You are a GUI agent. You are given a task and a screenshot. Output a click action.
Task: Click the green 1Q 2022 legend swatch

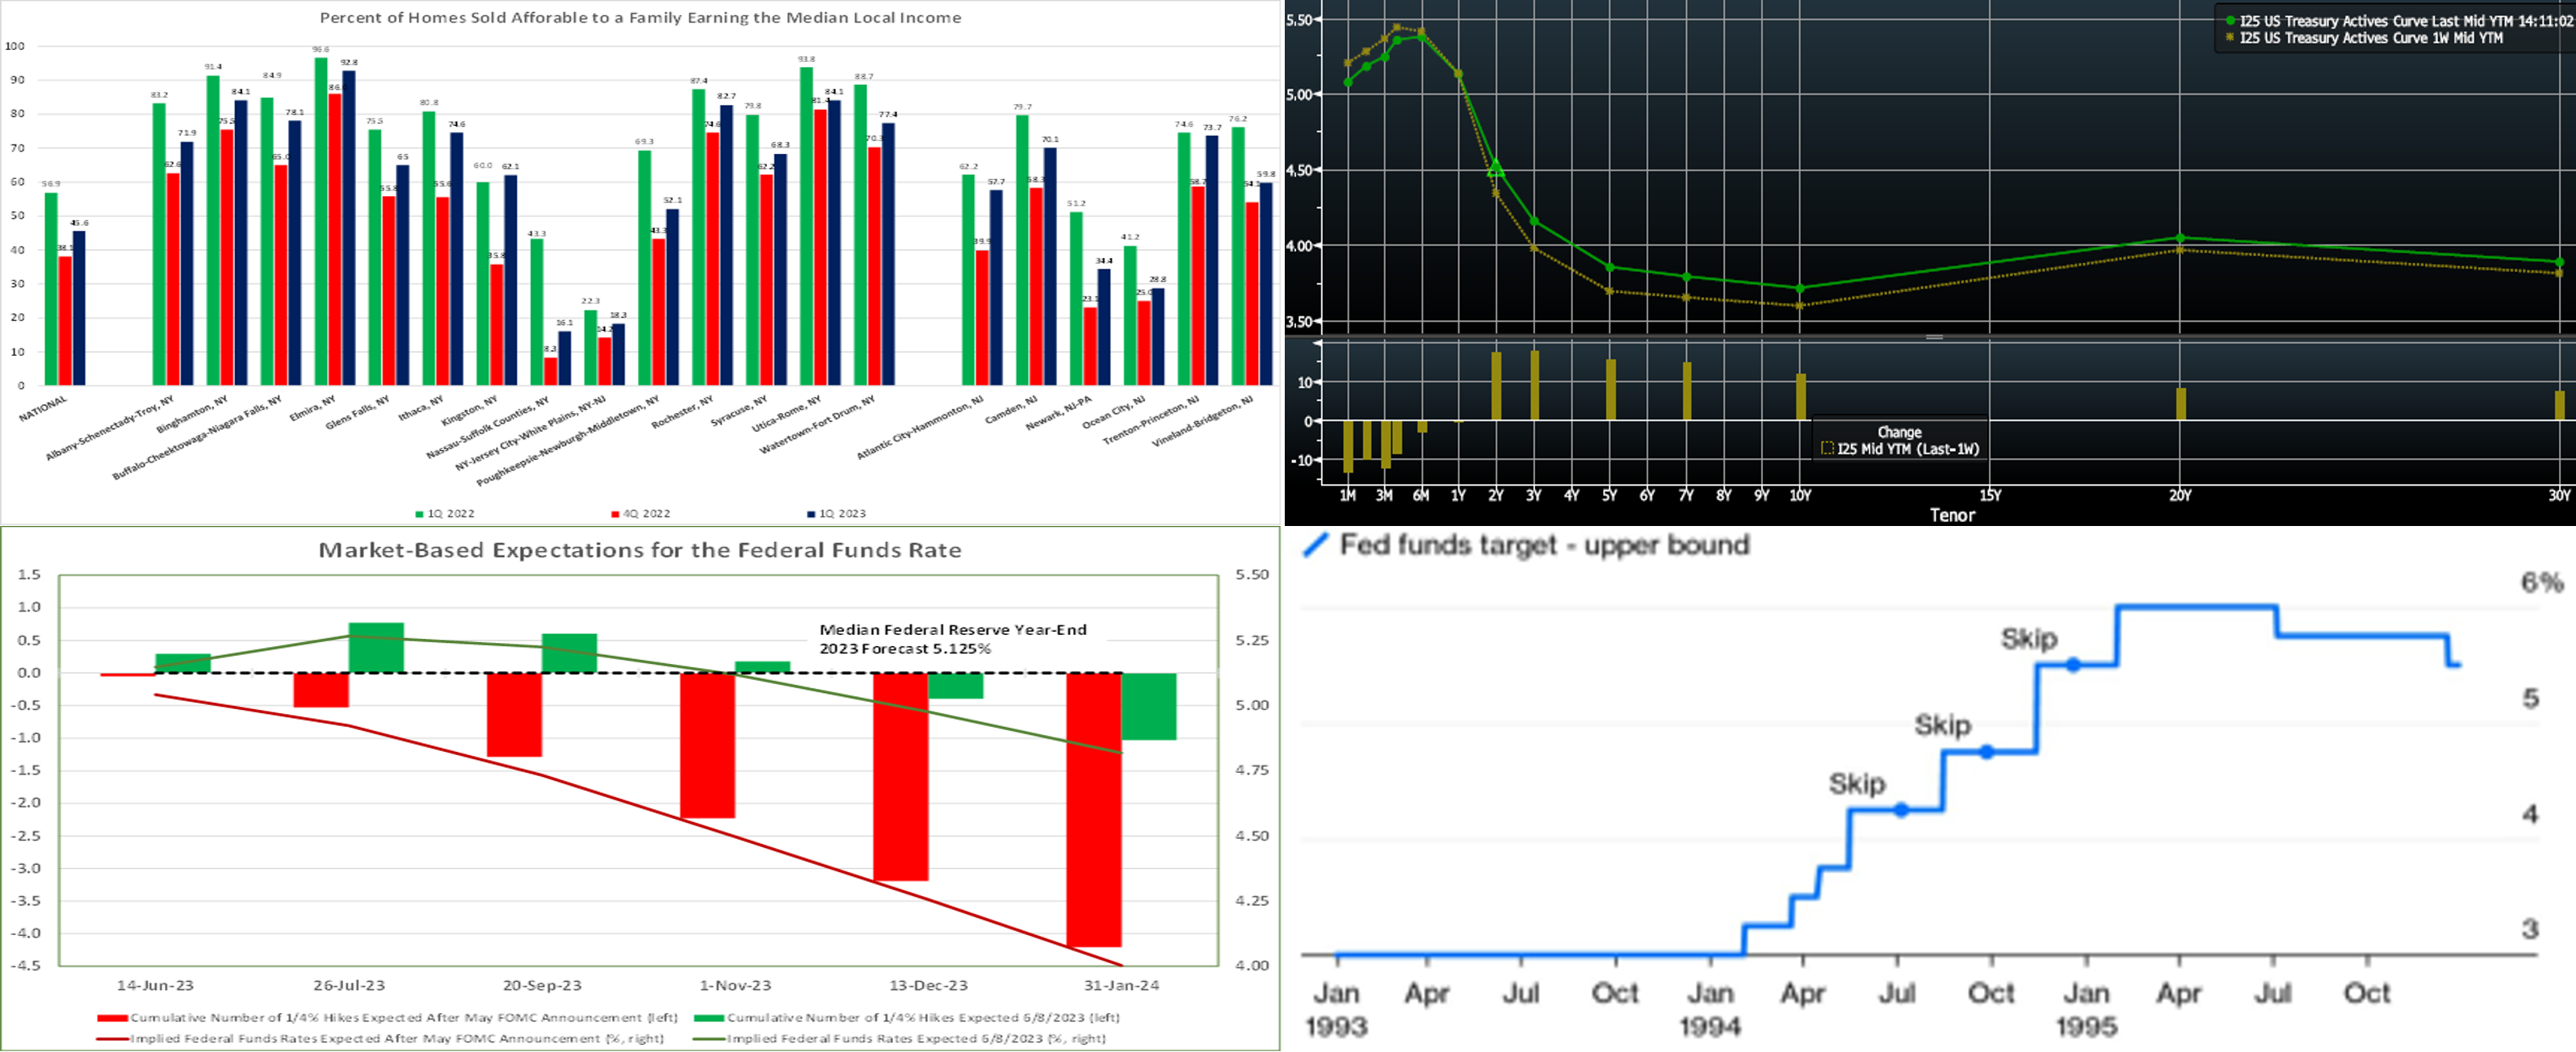click(x=419, y=514)
